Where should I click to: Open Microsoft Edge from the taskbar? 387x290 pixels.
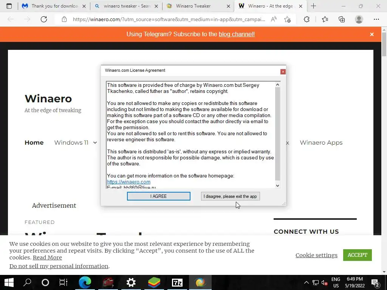[85, 282]
